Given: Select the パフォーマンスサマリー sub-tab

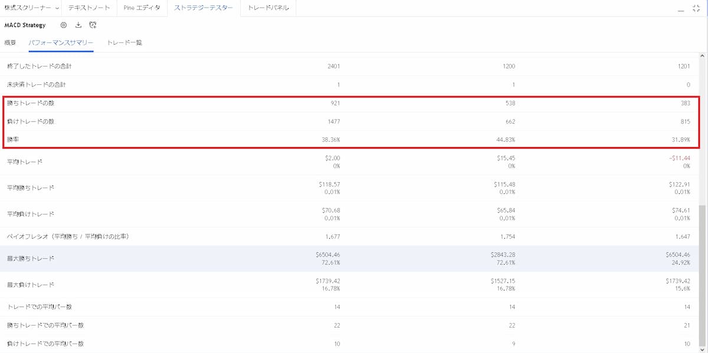Looking at the screenshot, I should [x=61, y=42].
